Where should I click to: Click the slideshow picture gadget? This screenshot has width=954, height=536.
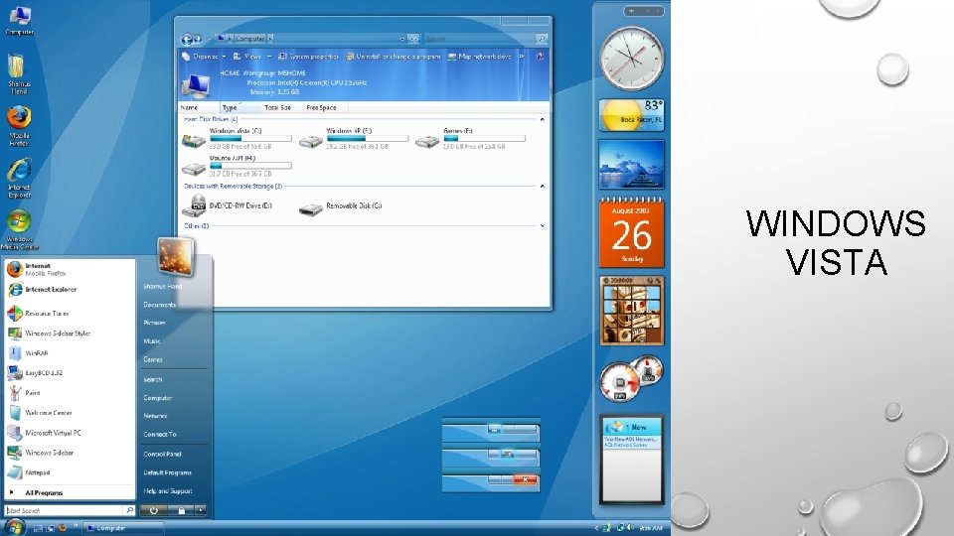[x=632, y=164]
